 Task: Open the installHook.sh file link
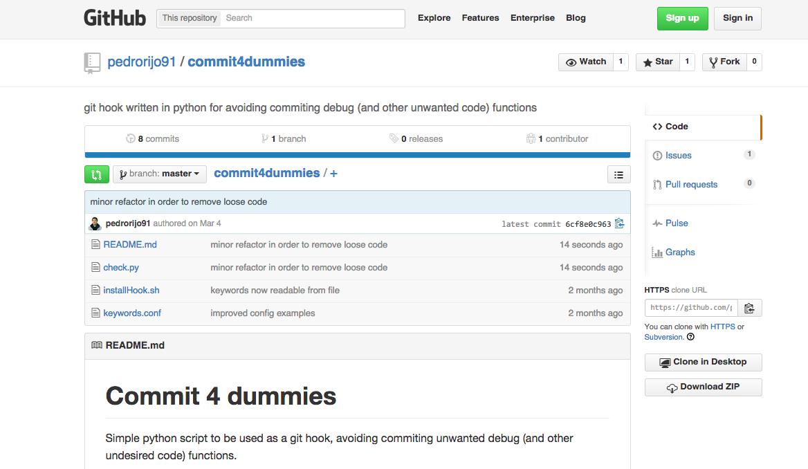(131, 290)
